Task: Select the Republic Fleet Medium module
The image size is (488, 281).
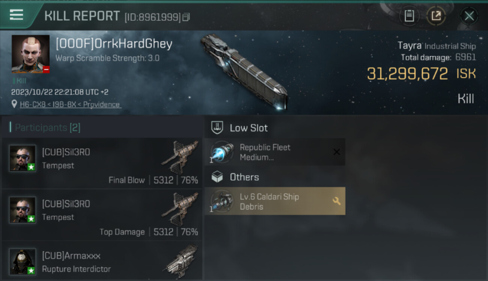Action: point(275,152)
